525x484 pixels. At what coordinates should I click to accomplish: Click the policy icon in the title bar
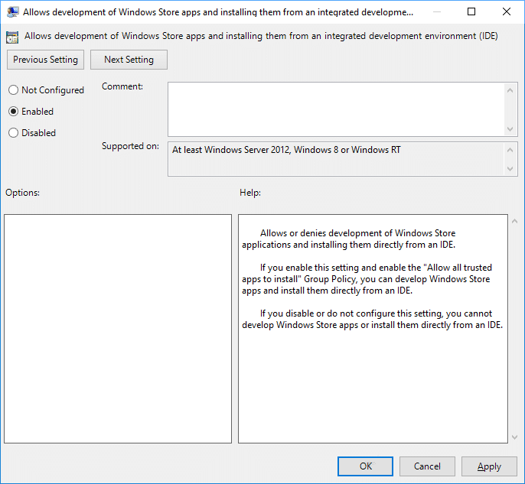(x=12, y=12)
